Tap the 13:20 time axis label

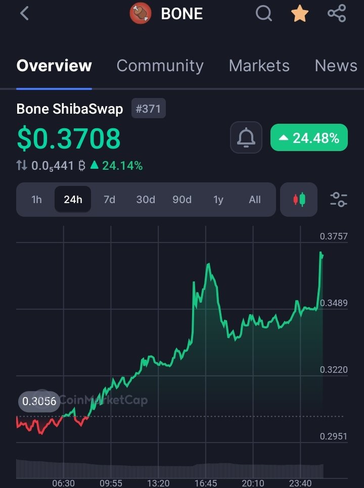pyautogui.click(x=158, y=483)
